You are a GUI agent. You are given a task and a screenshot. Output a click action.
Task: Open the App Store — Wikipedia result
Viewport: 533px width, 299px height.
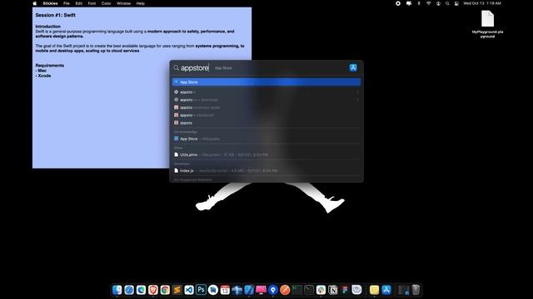tap(266, 139)
